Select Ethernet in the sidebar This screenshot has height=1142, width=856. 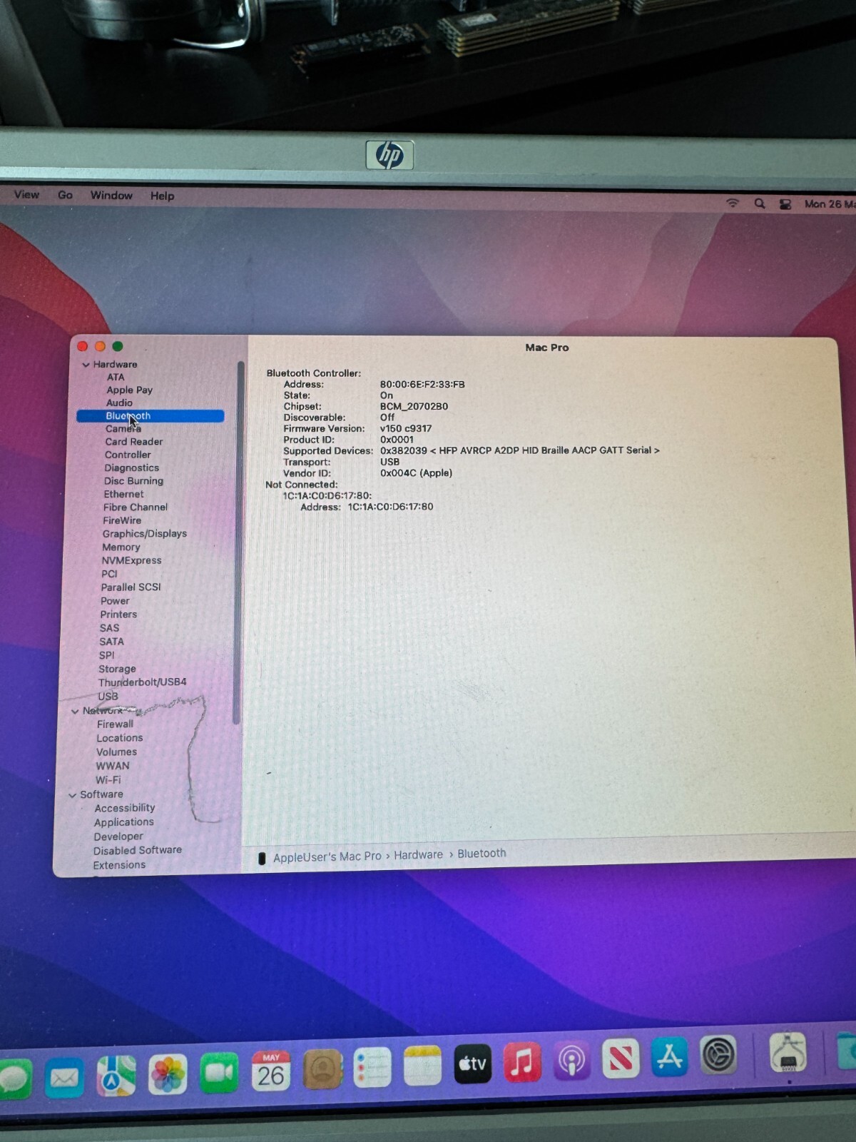(123, 494)
